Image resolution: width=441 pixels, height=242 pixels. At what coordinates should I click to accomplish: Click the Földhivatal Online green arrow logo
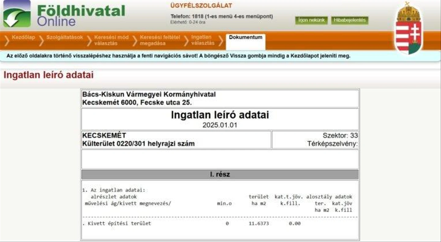17,14
